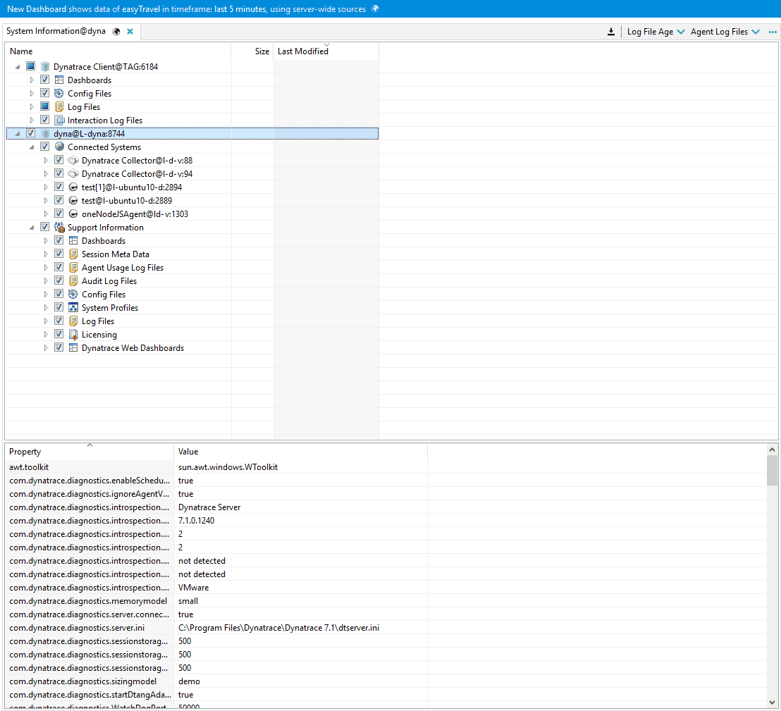Click the Dynatrace Server value cell
This screenshot has width=781, height=711.
pyautogui.click(x=209, y=507)
